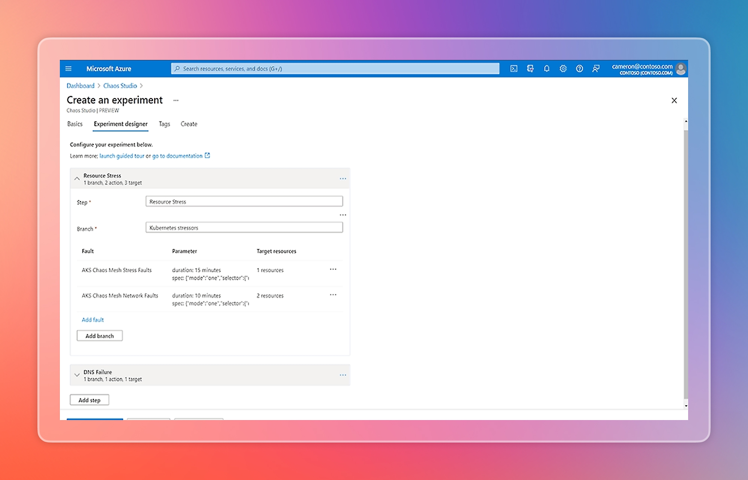The height and width of the screenshot is (480, 748).
Task: Open ellipsis for AKS Chaos Mesh Network Faults
Action: pyautogui.click(x=333, y=295)
